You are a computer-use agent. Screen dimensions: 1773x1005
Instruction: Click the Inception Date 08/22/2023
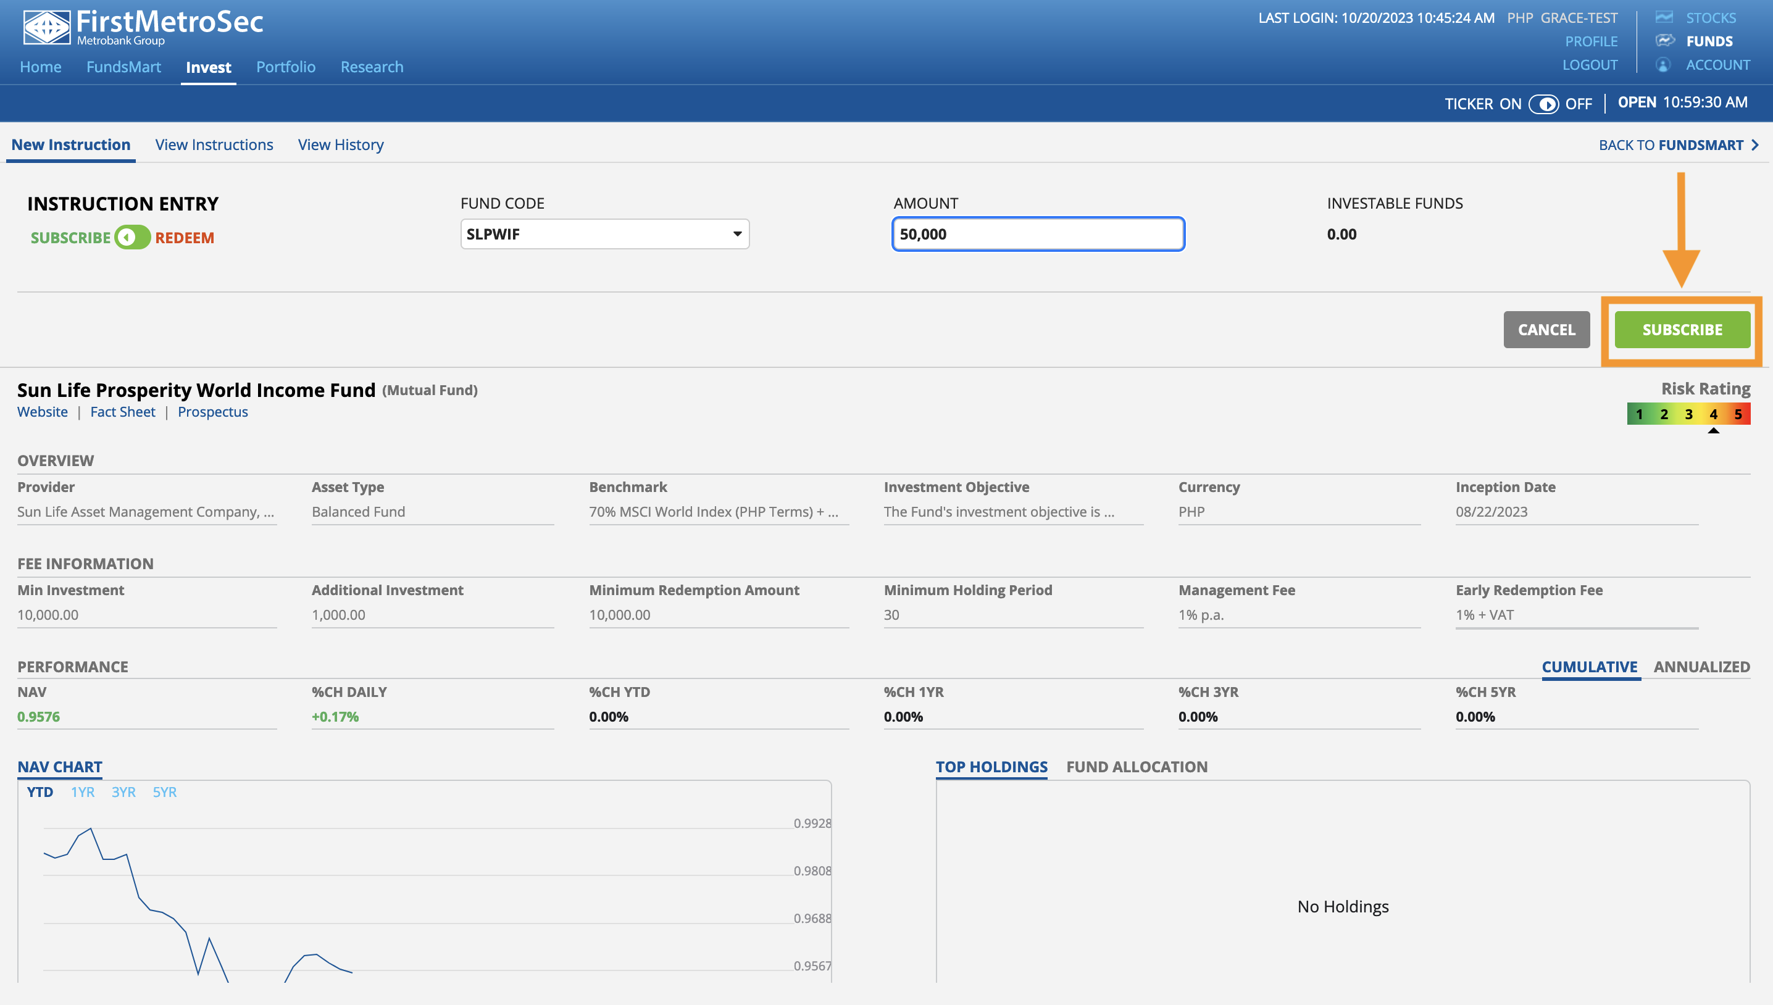(1491, 512)
